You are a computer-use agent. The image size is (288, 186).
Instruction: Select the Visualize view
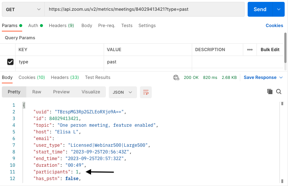[x=91, y=92]
